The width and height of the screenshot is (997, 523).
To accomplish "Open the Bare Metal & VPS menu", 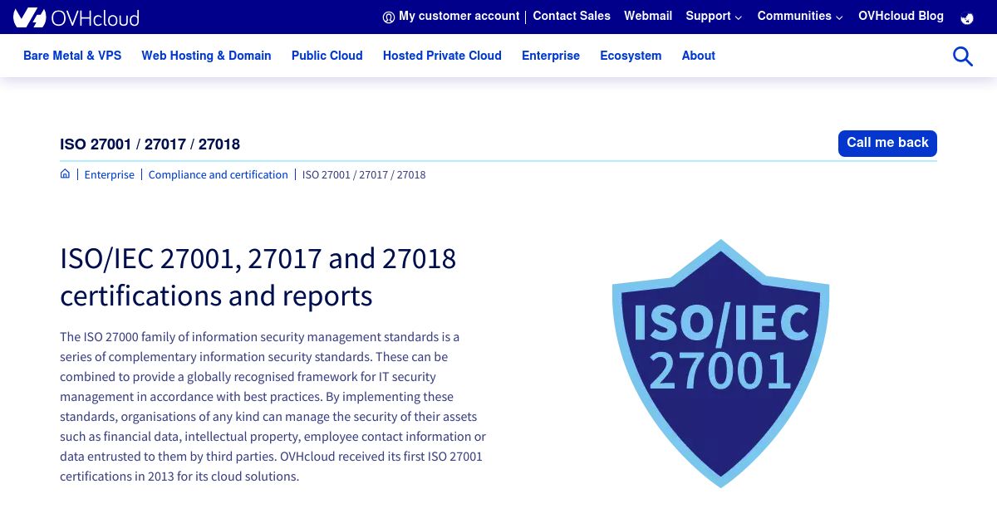I will coord(72,56).
